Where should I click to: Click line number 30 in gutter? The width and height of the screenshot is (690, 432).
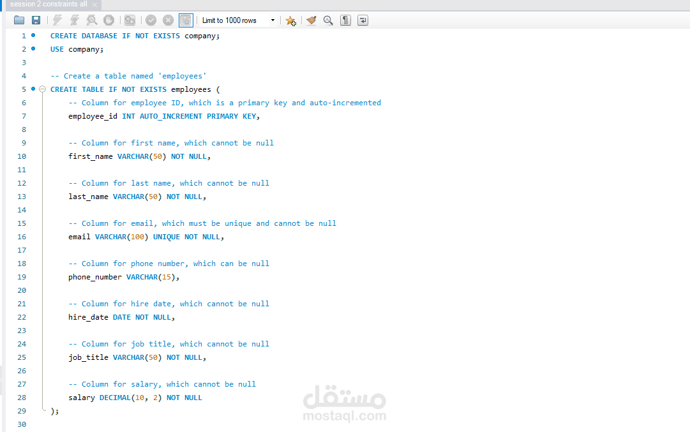coord(22,424)
